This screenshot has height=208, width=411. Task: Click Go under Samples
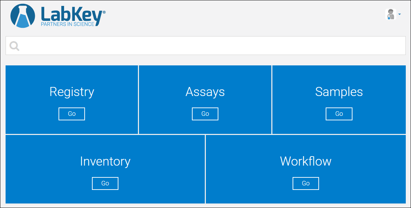click(x=339, y=114)
